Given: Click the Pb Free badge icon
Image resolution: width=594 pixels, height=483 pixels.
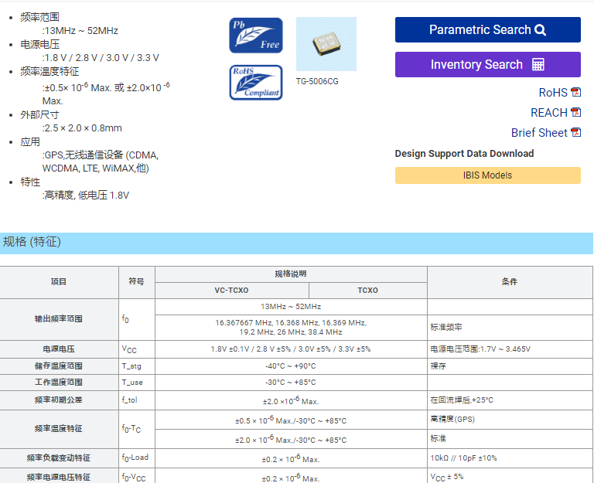Looking at the screenshot, I should (256, 36).
